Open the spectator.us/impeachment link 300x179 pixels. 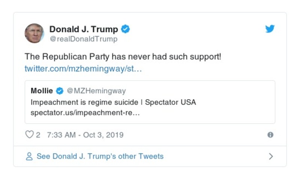[x=85, y=113]
